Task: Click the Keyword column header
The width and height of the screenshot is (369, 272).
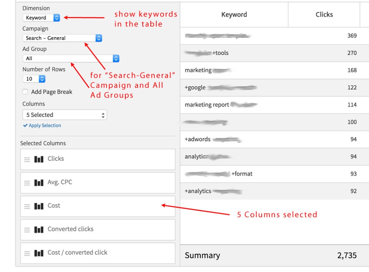Action: (234, 14)
